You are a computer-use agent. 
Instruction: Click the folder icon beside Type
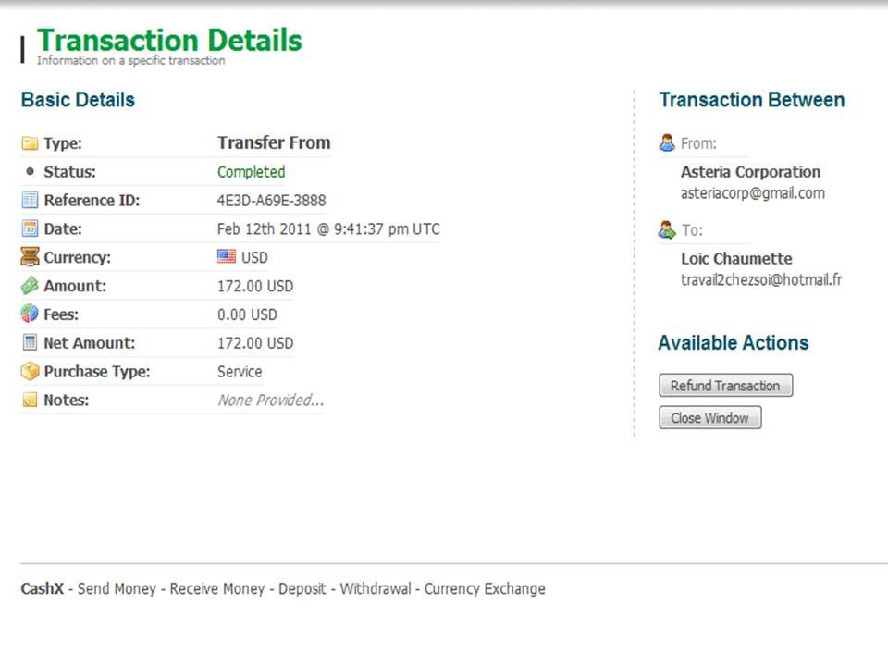[x=30, y=143]
